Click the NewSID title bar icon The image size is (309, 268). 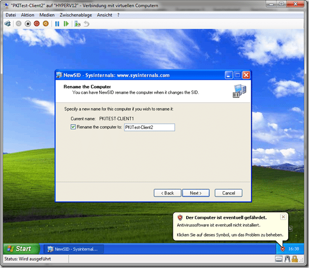59,75
